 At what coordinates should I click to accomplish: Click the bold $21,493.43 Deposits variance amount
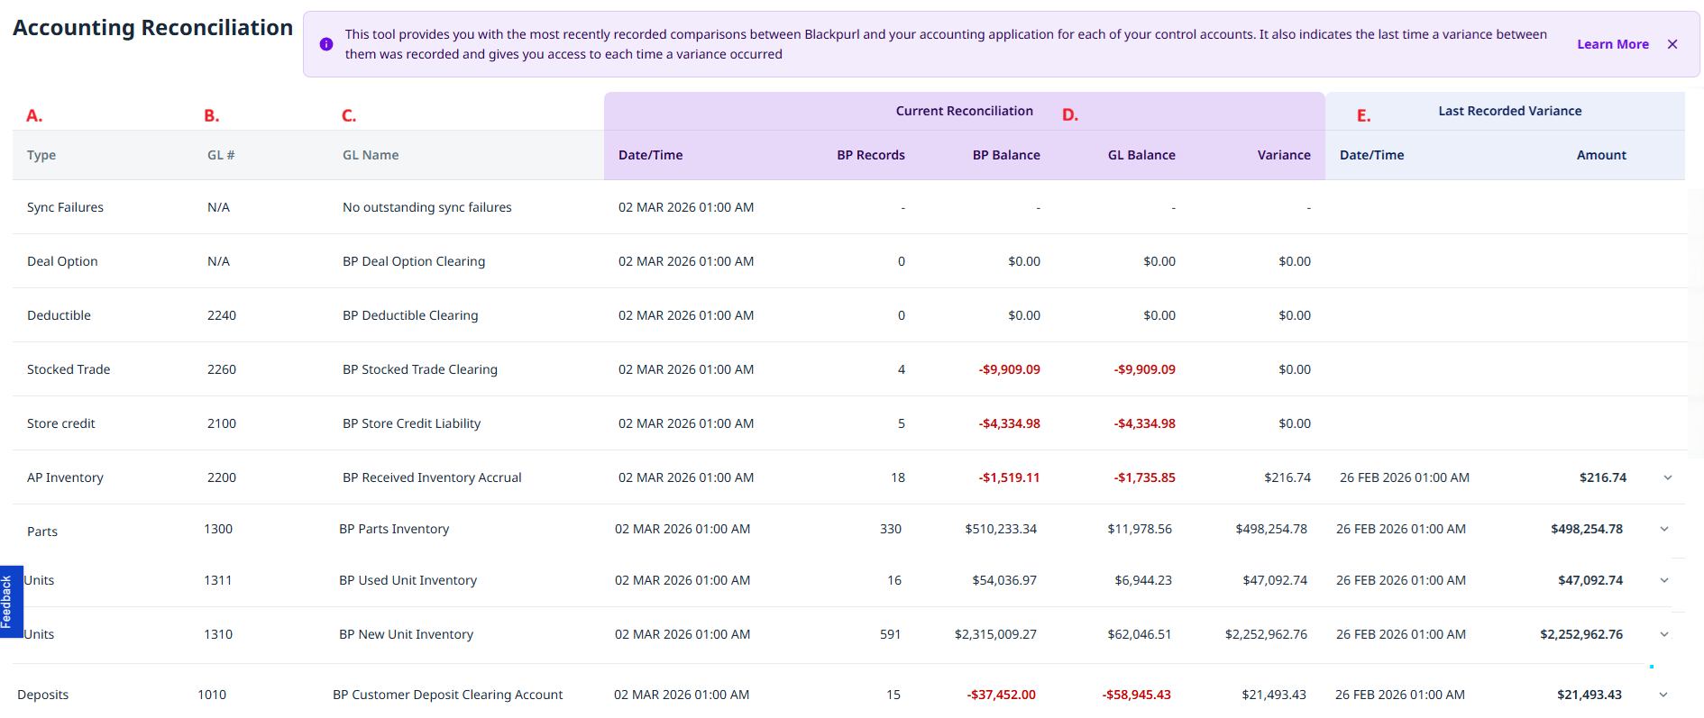1589,695
